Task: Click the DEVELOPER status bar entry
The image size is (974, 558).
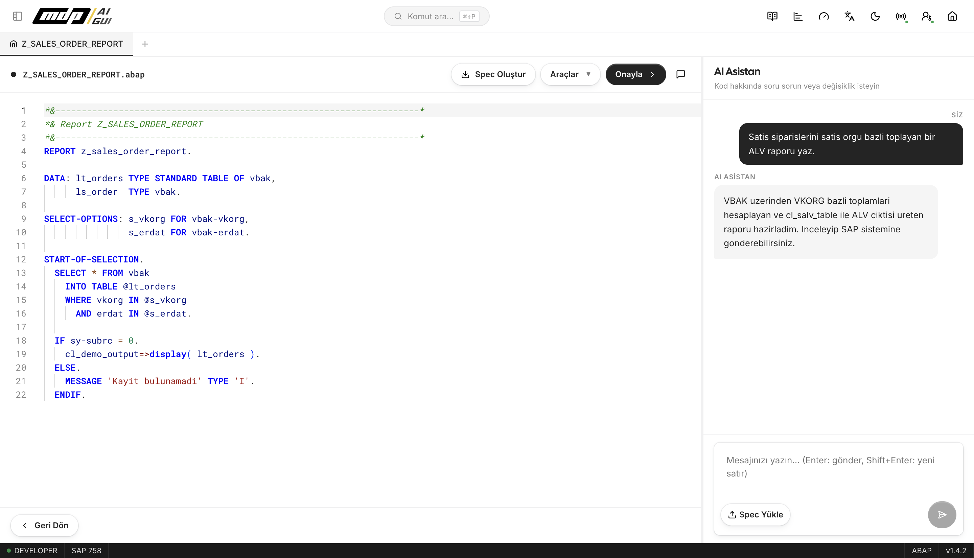Action: (32, 550)
